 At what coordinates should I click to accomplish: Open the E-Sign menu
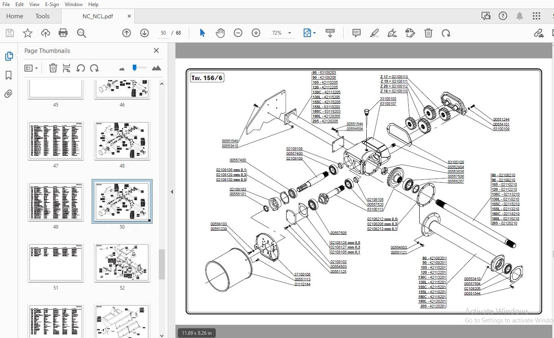coord(52,4)
